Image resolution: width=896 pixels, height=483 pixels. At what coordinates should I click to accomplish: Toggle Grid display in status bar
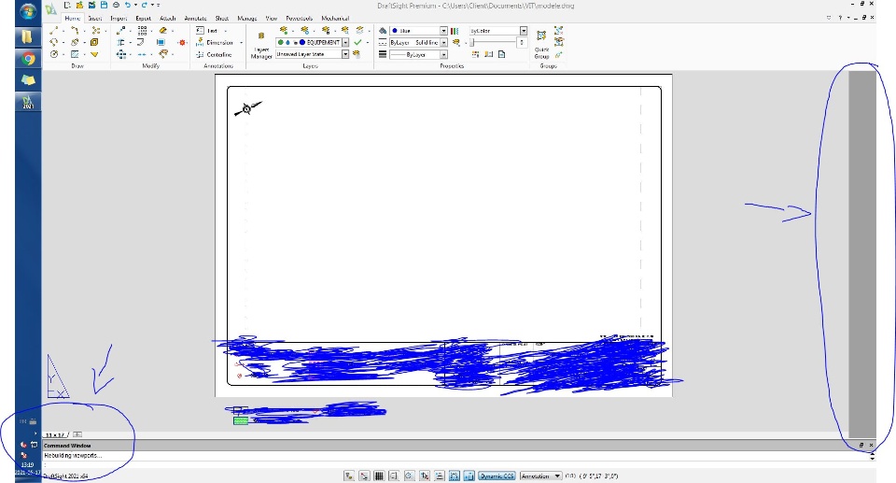378,476
